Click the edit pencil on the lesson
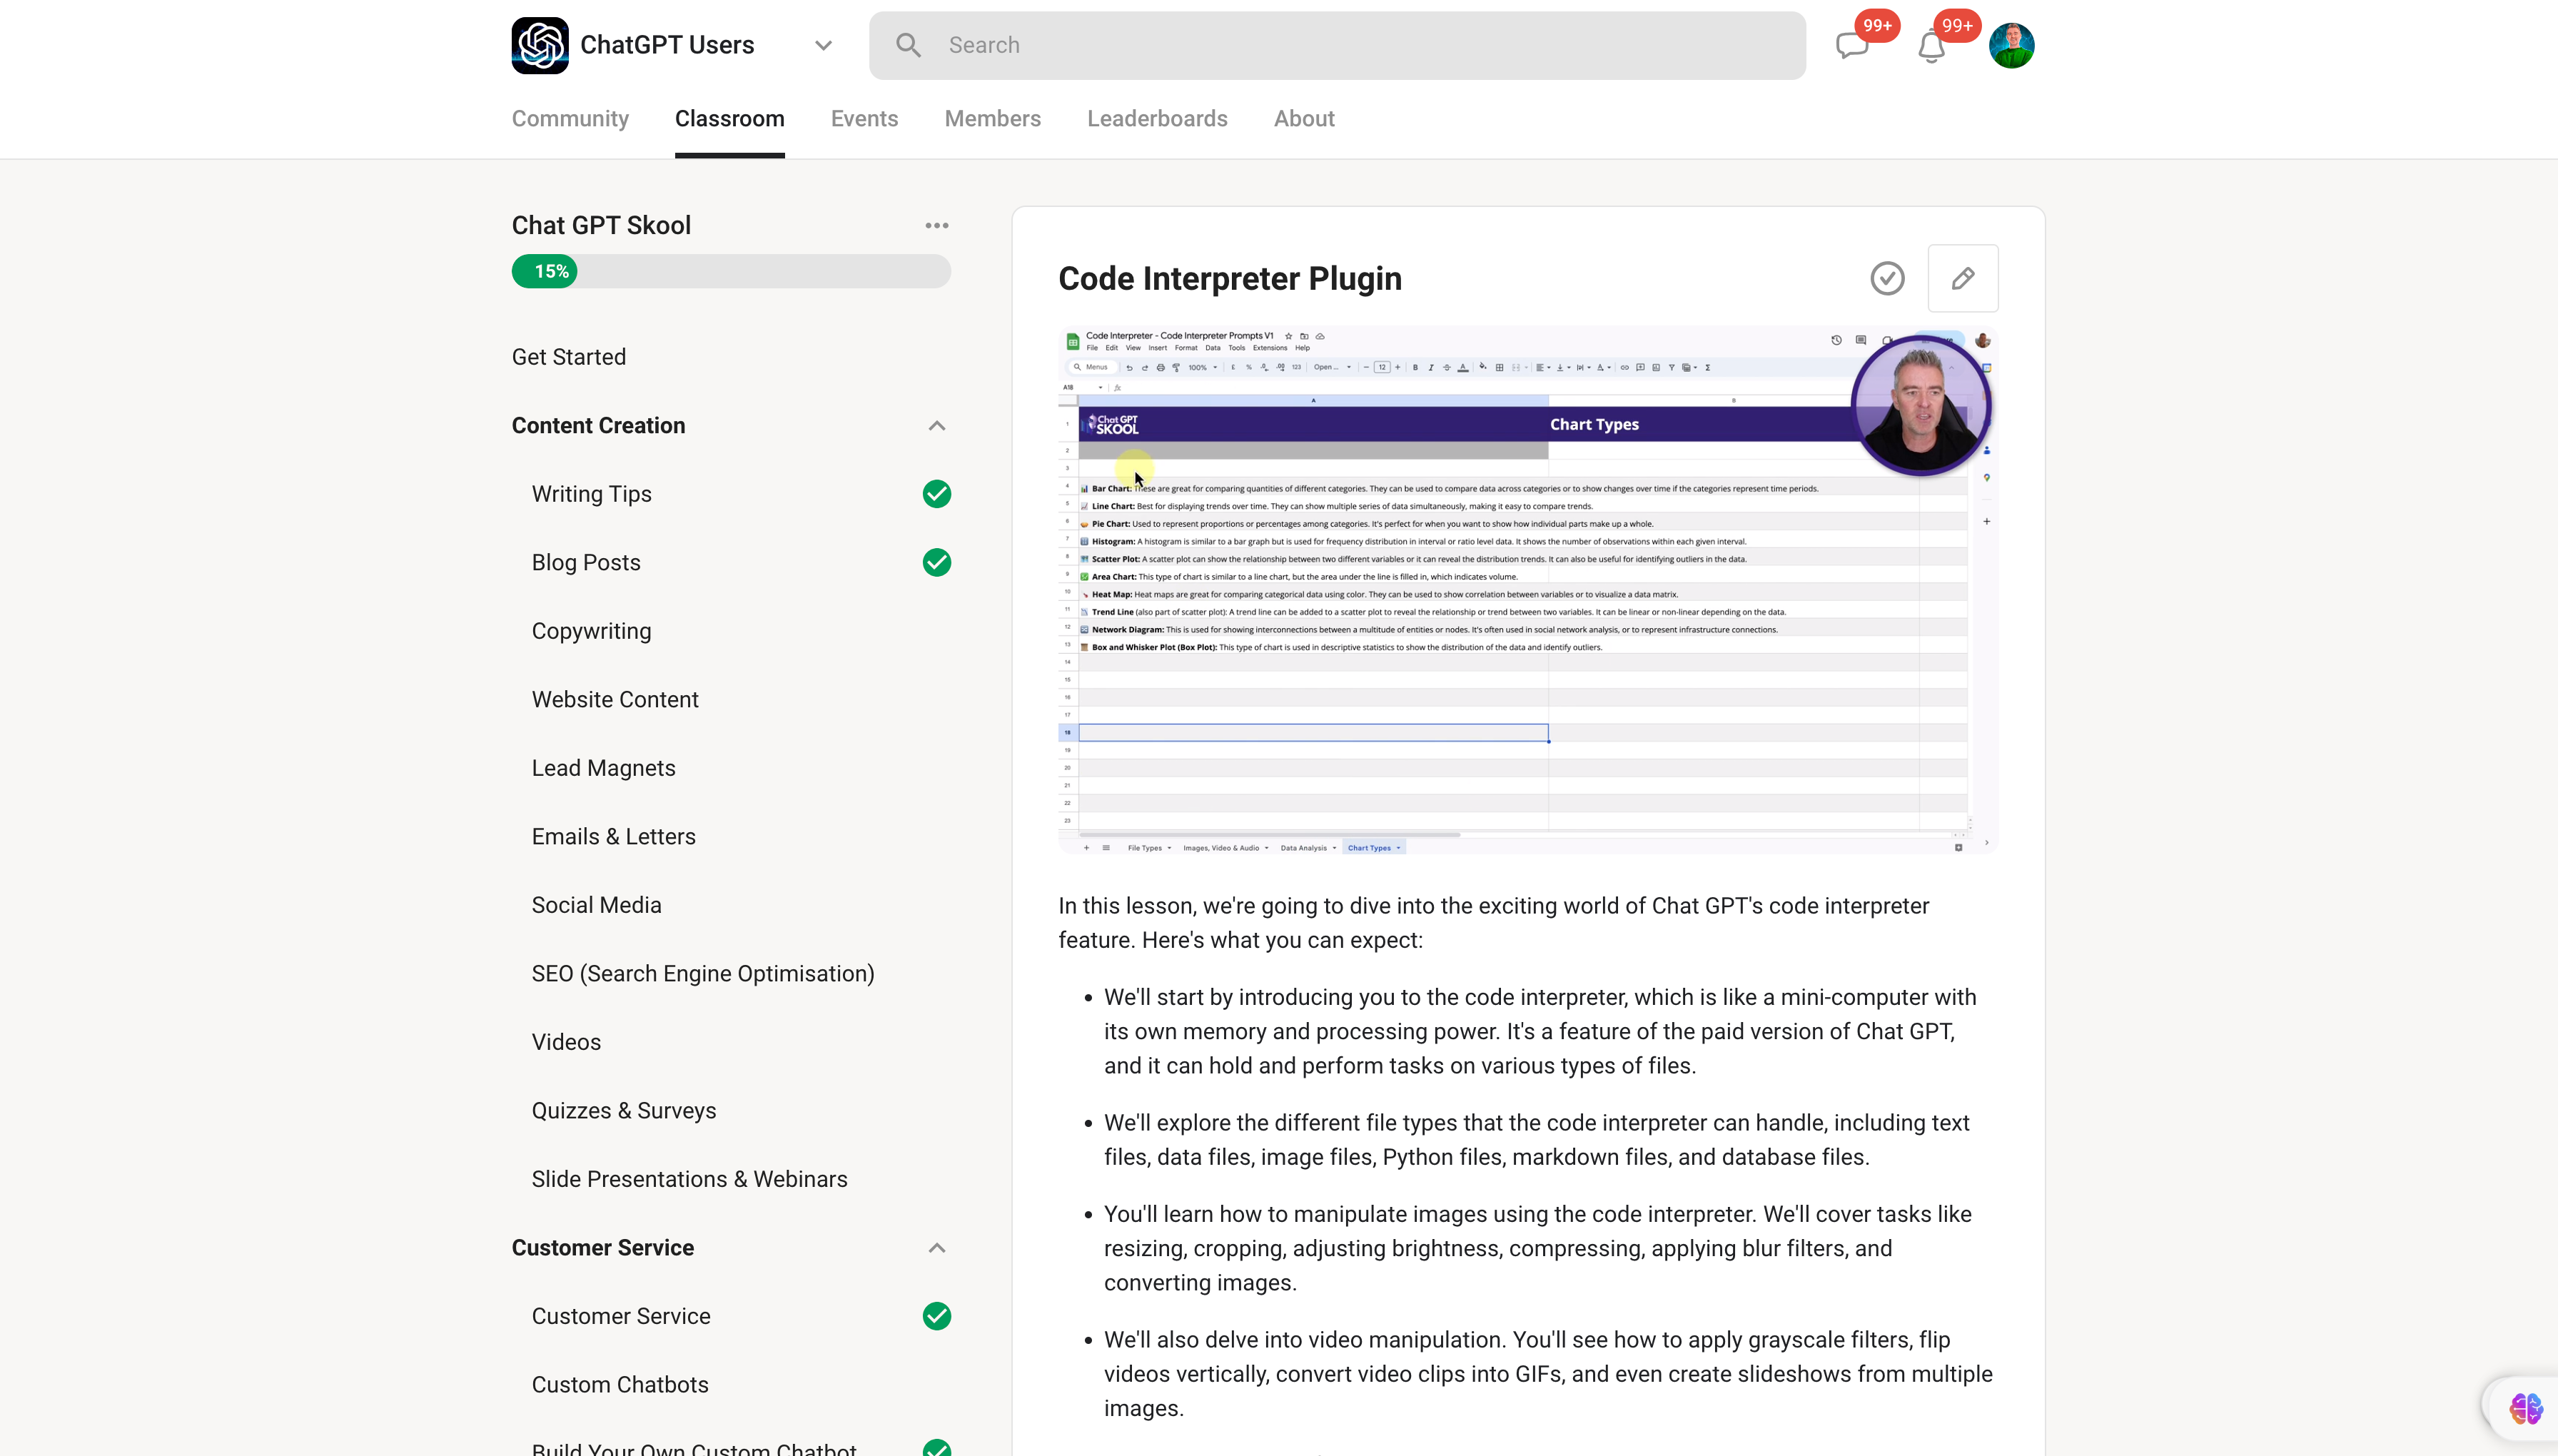This screenshot has height=1456, width=2558. (x=1963, y=278)
